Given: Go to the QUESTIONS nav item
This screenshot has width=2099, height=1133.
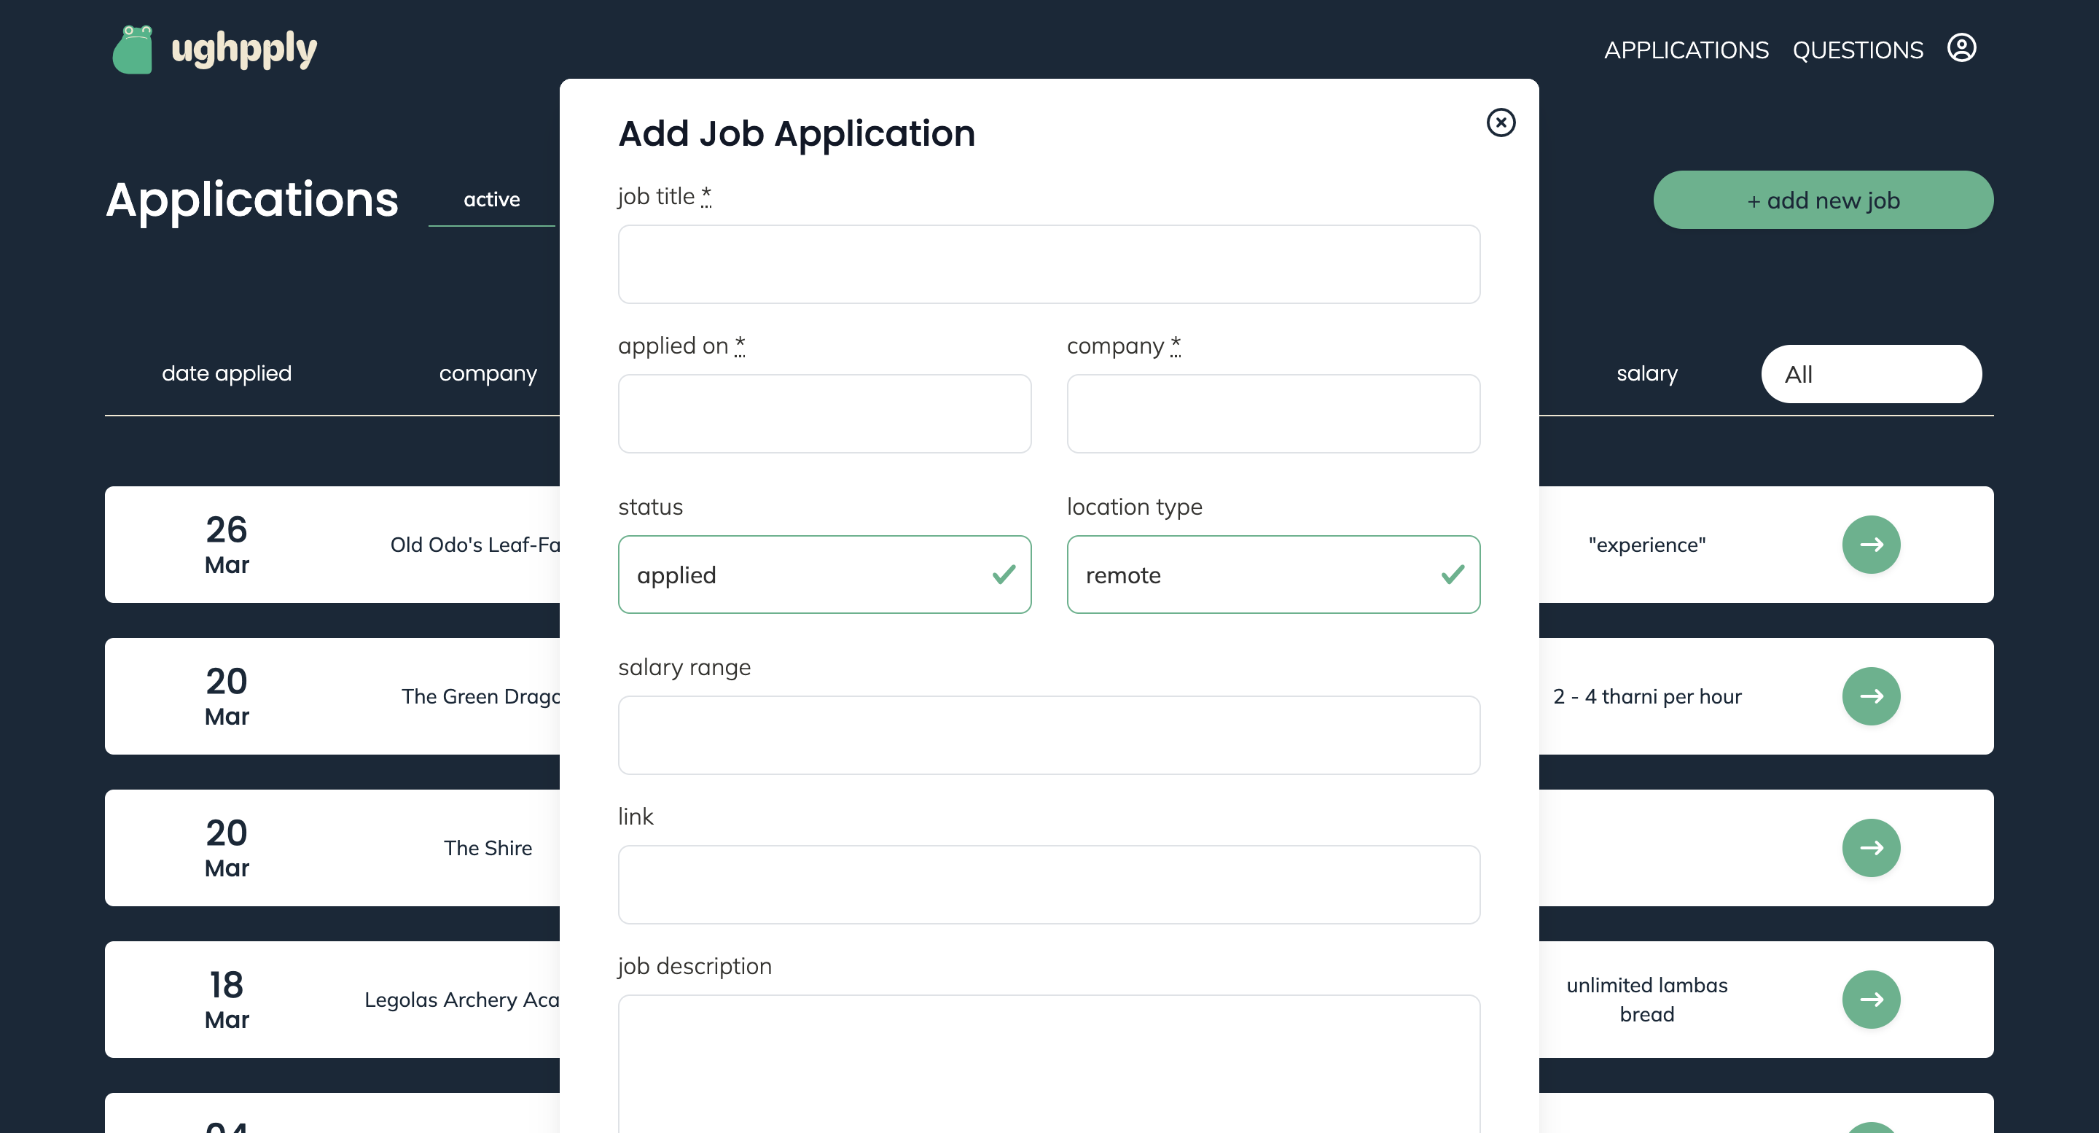Looking at the screenshot, I should tap(1857, 50).
